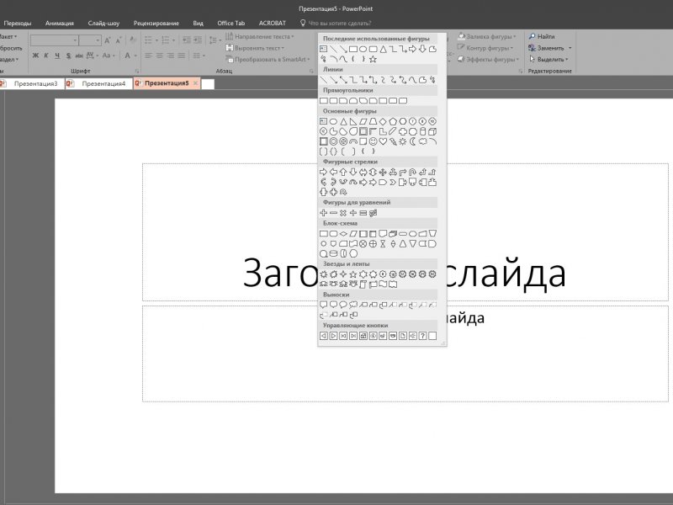The width and height of the screenshot is (673, 505).
Task: Choose the Rounded Rectangle in Прямоугольники
Action: [x=333, y=100]
